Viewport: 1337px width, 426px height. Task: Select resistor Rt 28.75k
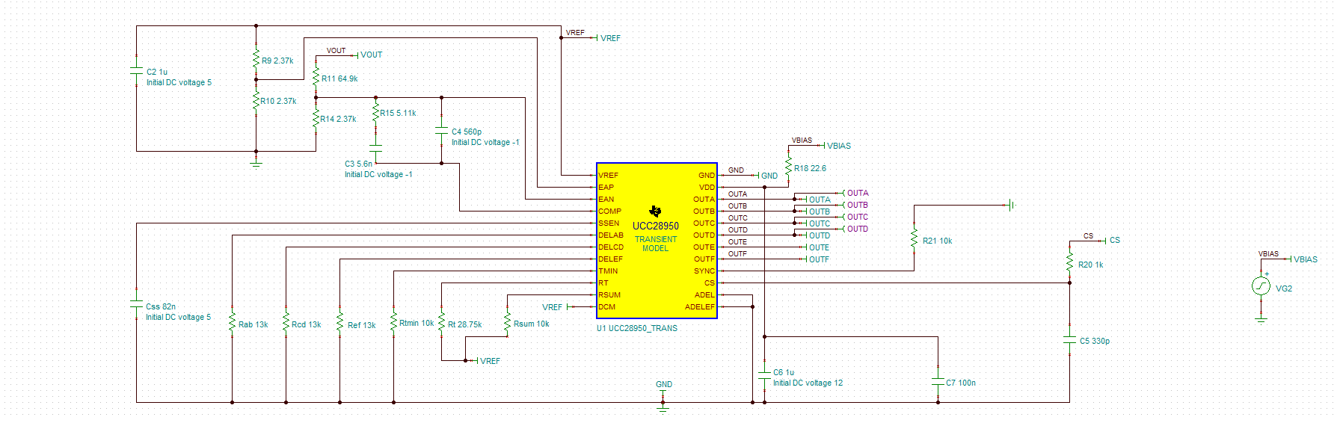tap(441, 322)
